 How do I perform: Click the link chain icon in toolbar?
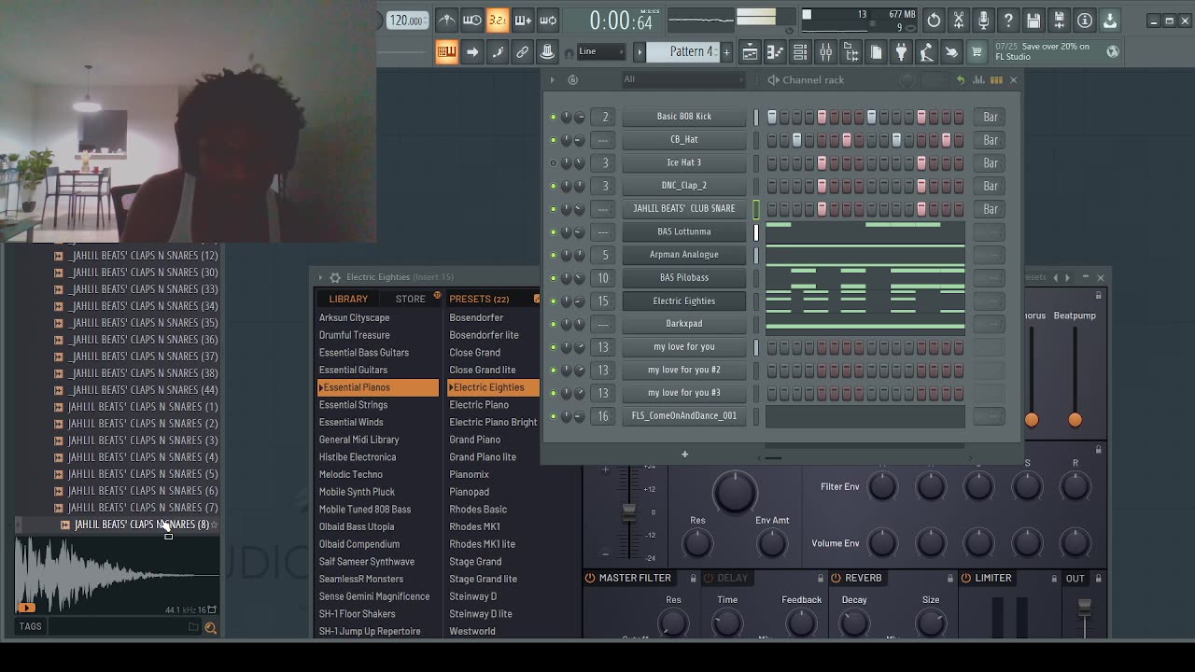(x=523, y=52)
